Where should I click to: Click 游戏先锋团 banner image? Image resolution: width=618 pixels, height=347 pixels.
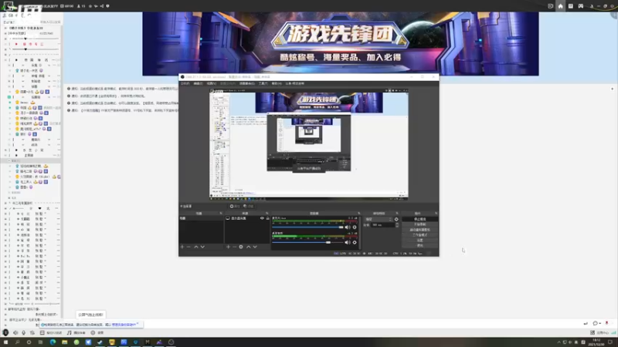click(341, 44)
